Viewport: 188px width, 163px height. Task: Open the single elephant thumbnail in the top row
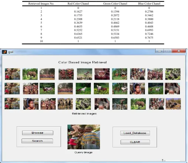pos(30,74)
